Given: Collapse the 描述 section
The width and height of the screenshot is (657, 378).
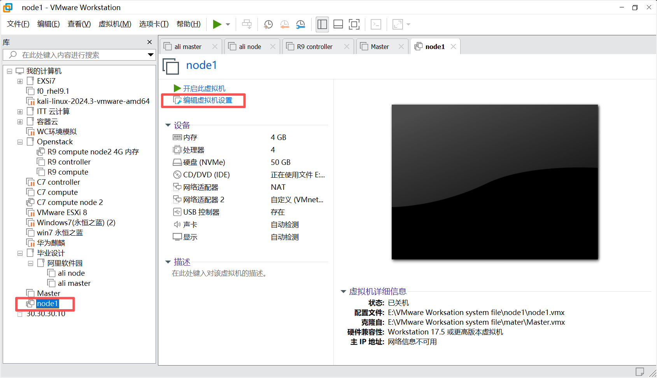Looking at the screenshot, I should (168, 262).
